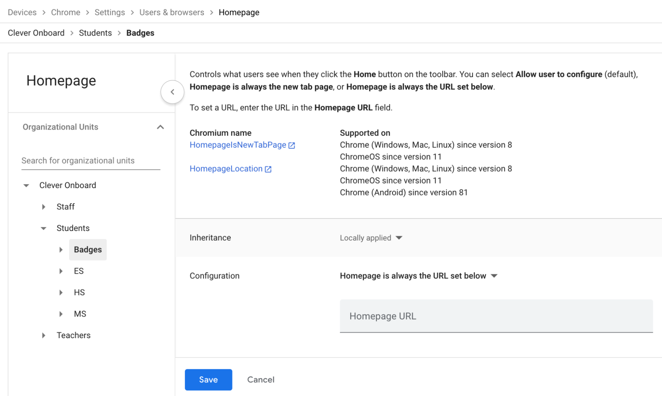662x396 pixels.
Task: Expand the ES organizational unit
Action: pos(61,271)
